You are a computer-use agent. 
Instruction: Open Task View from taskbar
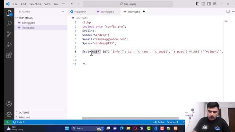tap(108, 128)
